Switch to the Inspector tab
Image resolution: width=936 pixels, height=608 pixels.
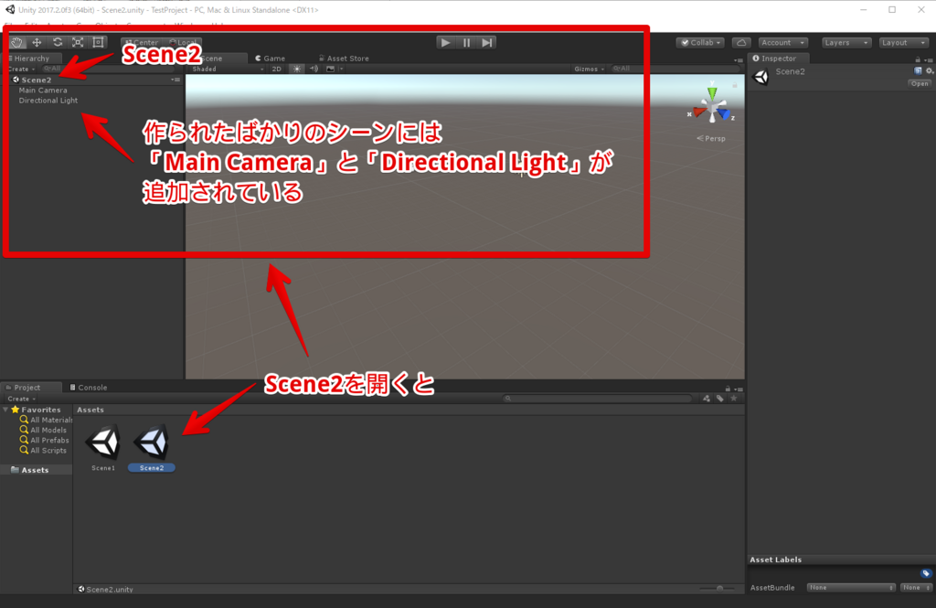click(774, 58)
